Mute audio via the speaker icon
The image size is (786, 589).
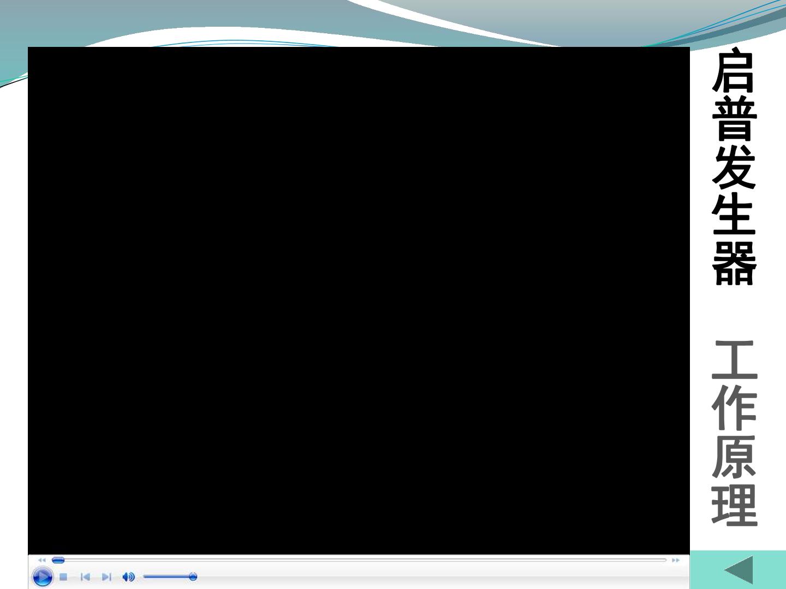[x=128, y=576]
